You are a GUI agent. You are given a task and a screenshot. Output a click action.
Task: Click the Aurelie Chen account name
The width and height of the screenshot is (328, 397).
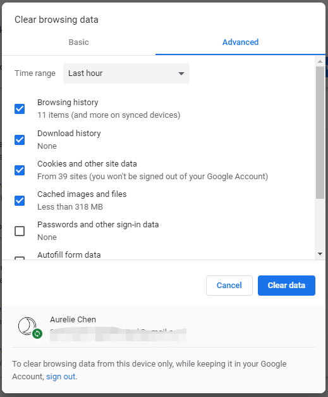pyautogui.click(x=73, y=320)
